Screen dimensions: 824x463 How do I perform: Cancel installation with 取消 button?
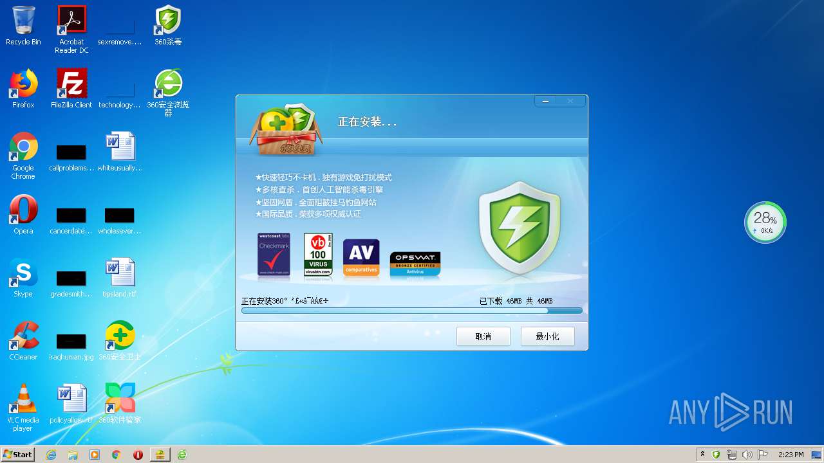tap(483, 336)
